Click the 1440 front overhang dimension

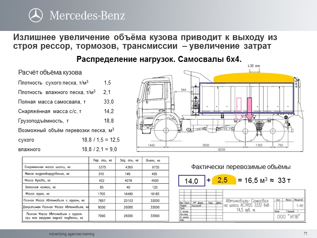[151, 145]
